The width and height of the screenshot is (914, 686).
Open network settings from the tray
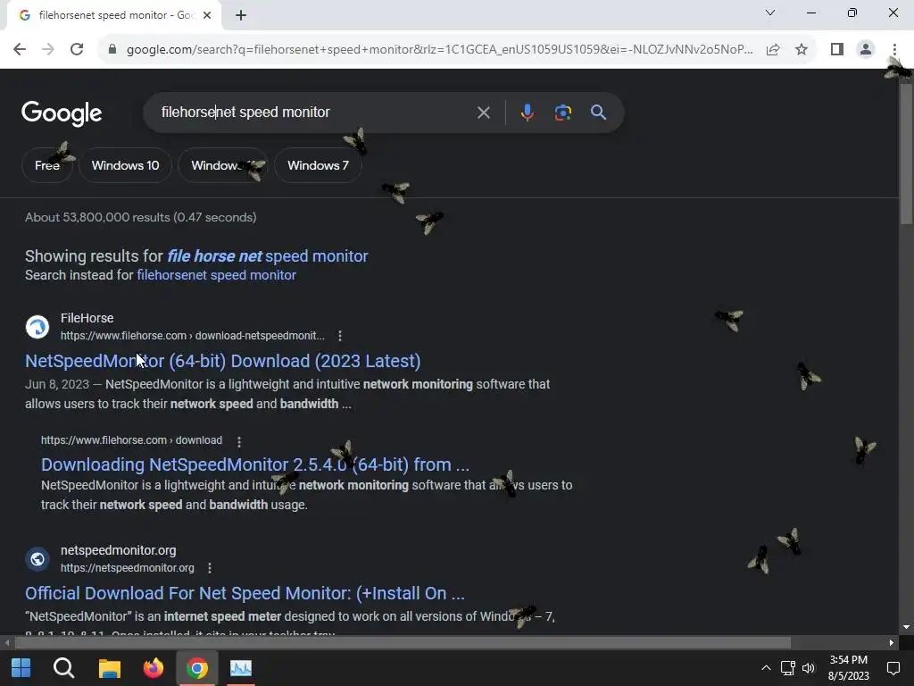pyautogui.click(x=787, y=668)
